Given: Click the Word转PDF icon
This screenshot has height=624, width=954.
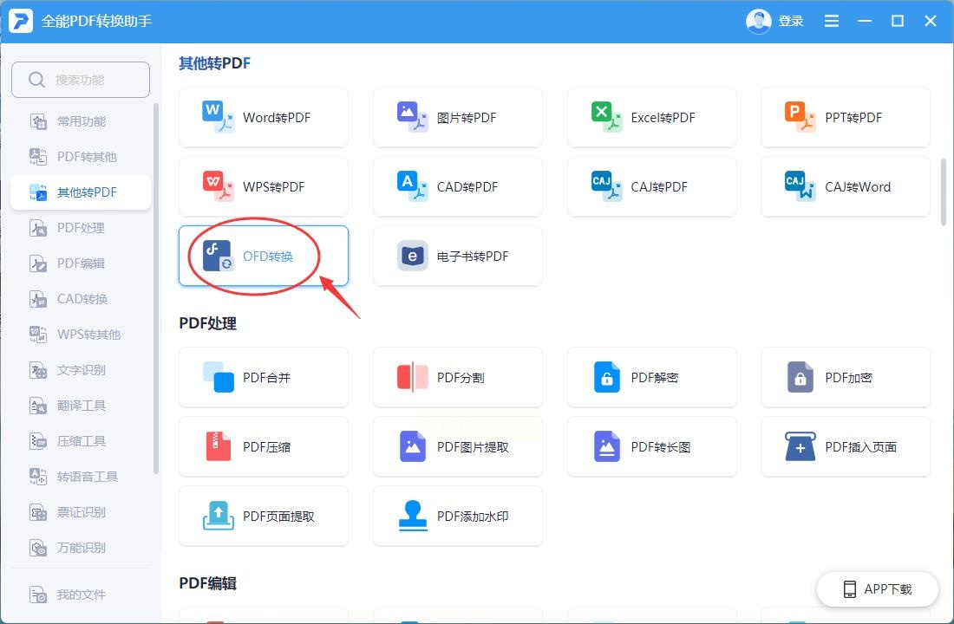Looking at the screenshot, I should point(217,117).
